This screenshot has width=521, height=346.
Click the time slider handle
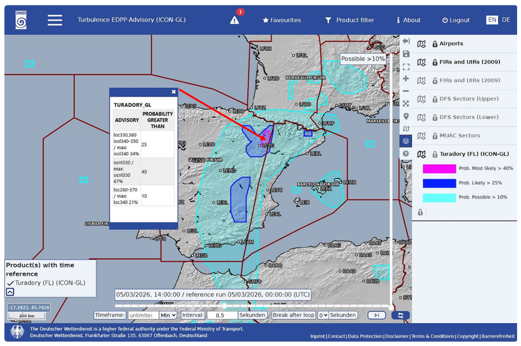pos(225,305)
